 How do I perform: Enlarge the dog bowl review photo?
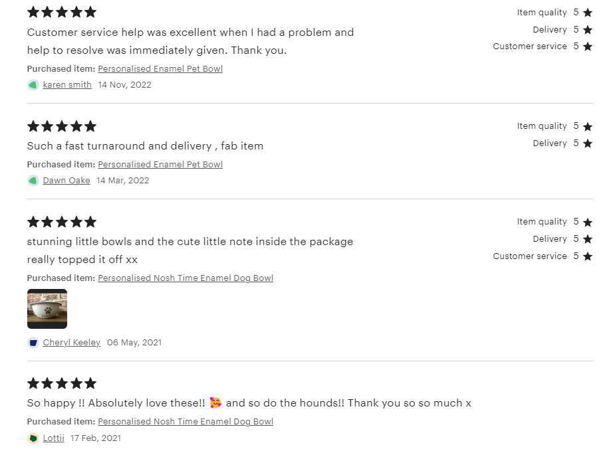(47, 309)
